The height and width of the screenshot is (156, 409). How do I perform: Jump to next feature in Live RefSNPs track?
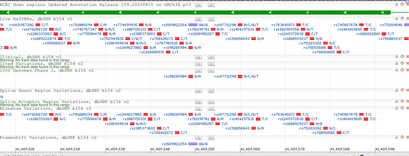[208, 18]
